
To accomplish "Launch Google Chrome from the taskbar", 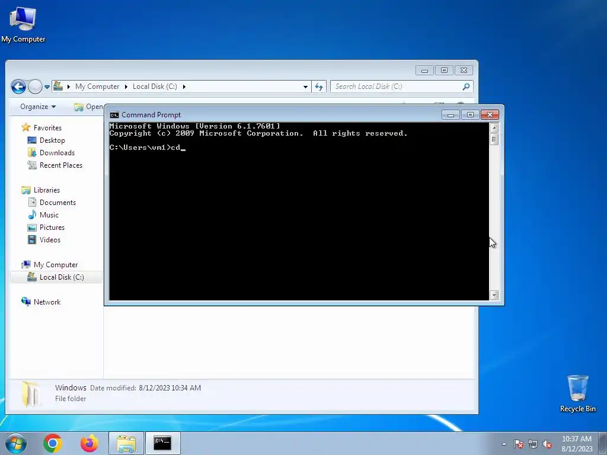I will [53, 443].
